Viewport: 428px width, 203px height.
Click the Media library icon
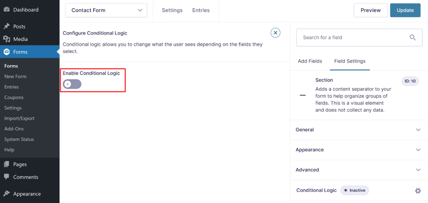[x=7, y=39]
